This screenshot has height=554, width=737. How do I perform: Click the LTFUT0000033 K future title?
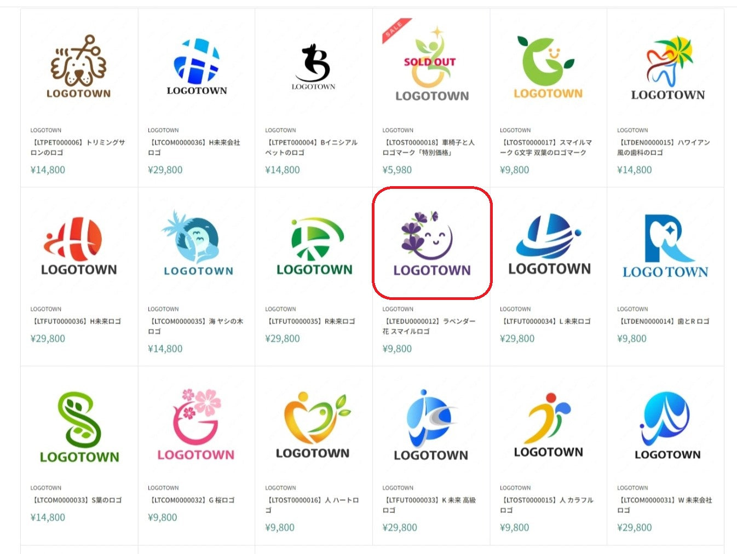click(x=429, y=505)
